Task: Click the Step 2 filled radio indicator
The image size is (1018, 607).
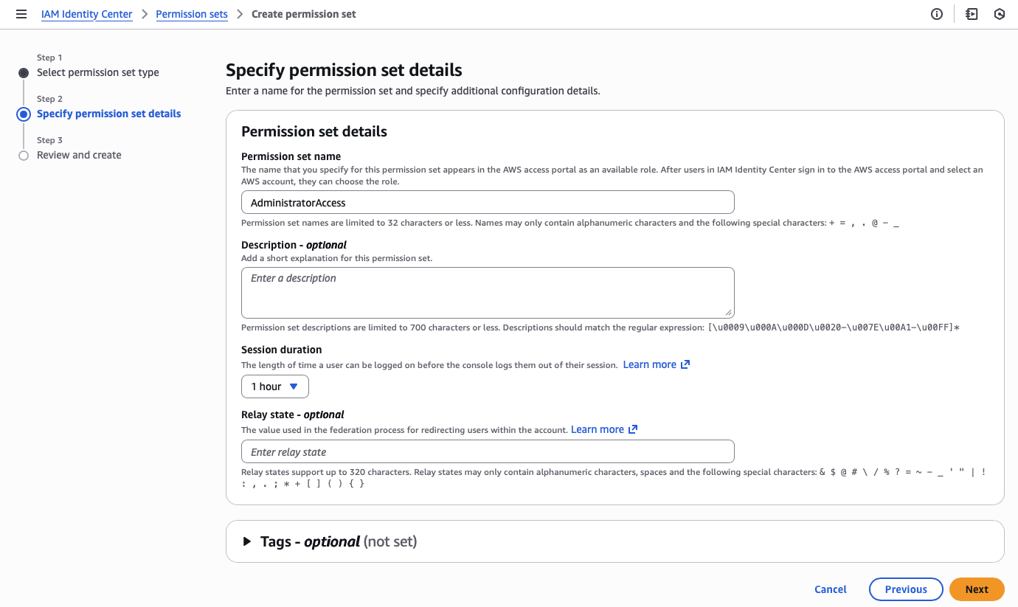Action: (23, 114)
